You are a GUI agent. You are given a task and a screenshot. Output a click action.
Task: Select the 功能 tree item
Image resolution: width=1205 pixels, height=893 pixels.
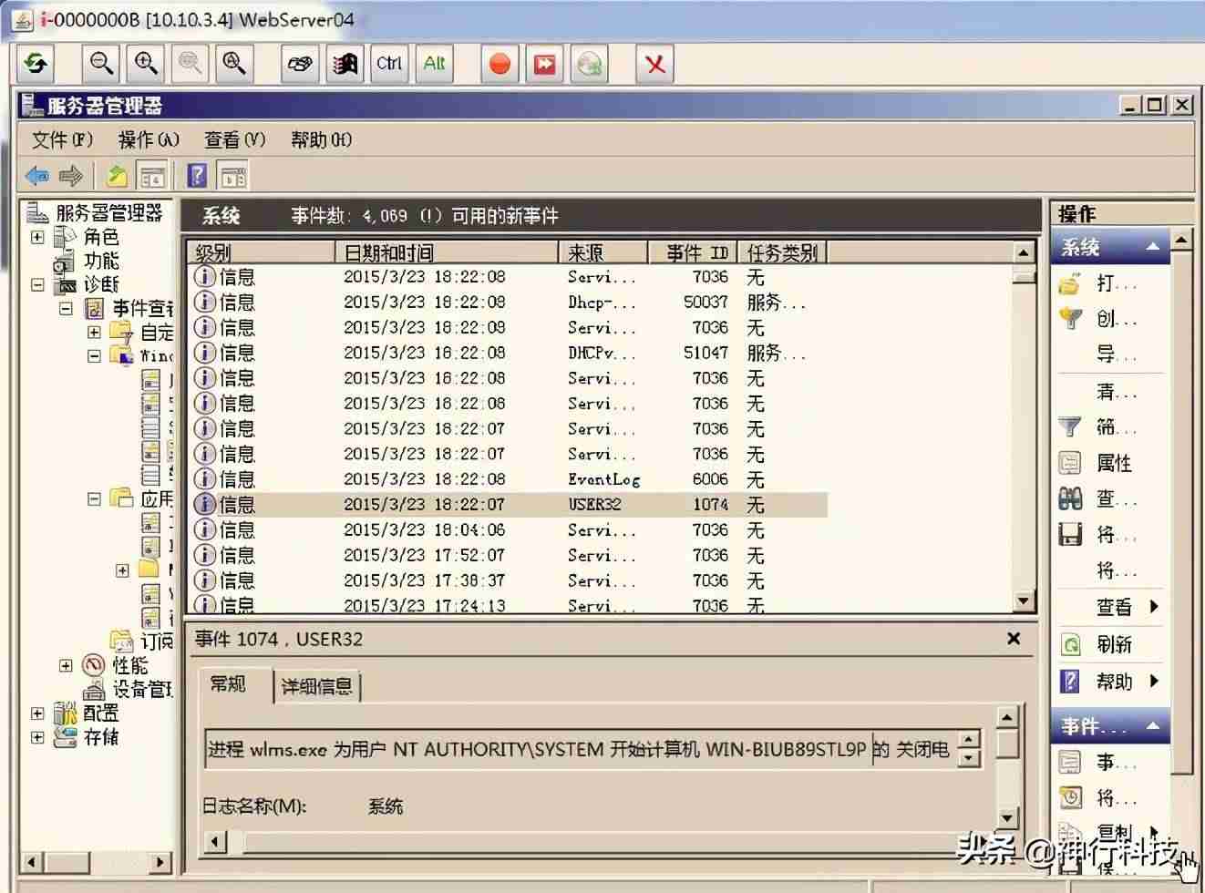click(x=101, y=261)
